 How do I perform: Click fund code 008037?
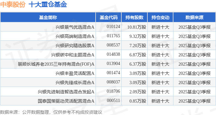(x=113, y=82)
